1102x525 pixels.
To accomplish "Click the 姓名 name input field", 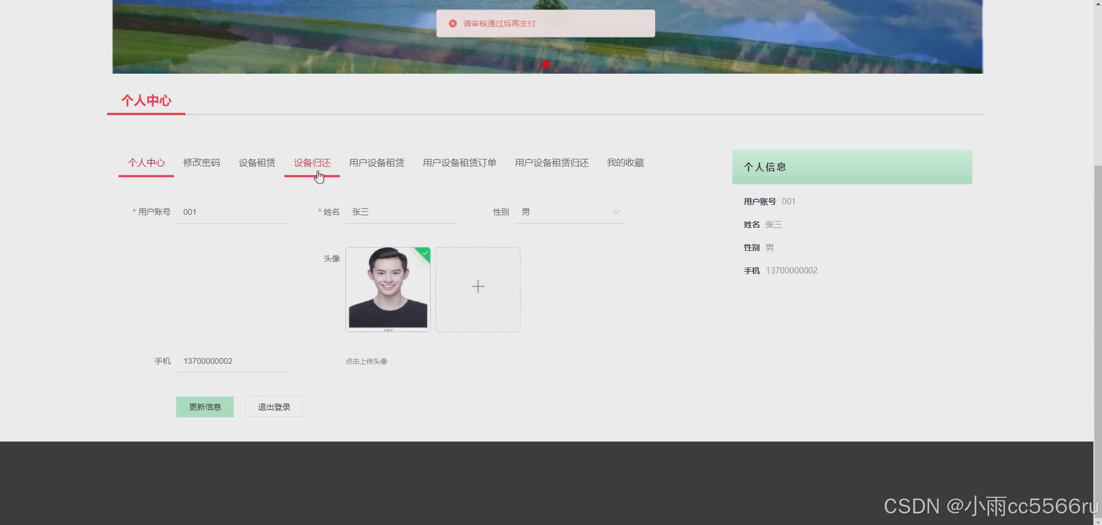I will point(401,212).
